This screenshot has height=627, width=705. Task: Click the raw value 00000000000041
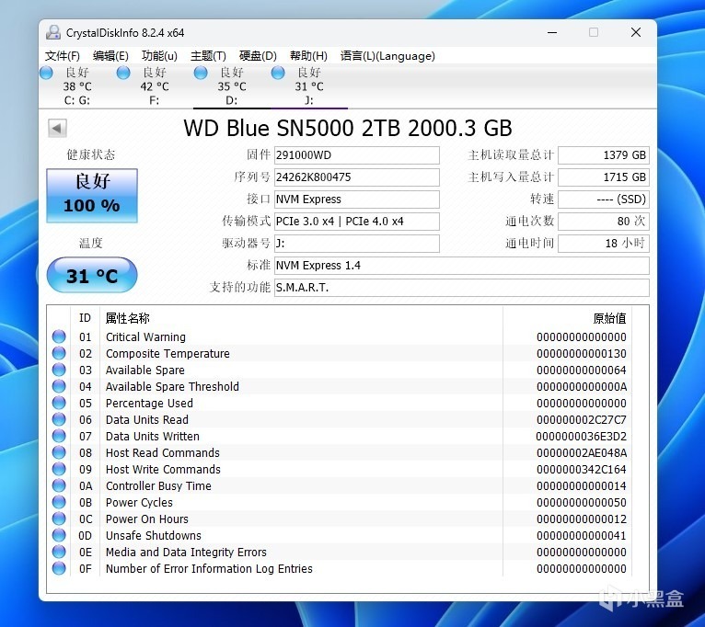(582, 535)
